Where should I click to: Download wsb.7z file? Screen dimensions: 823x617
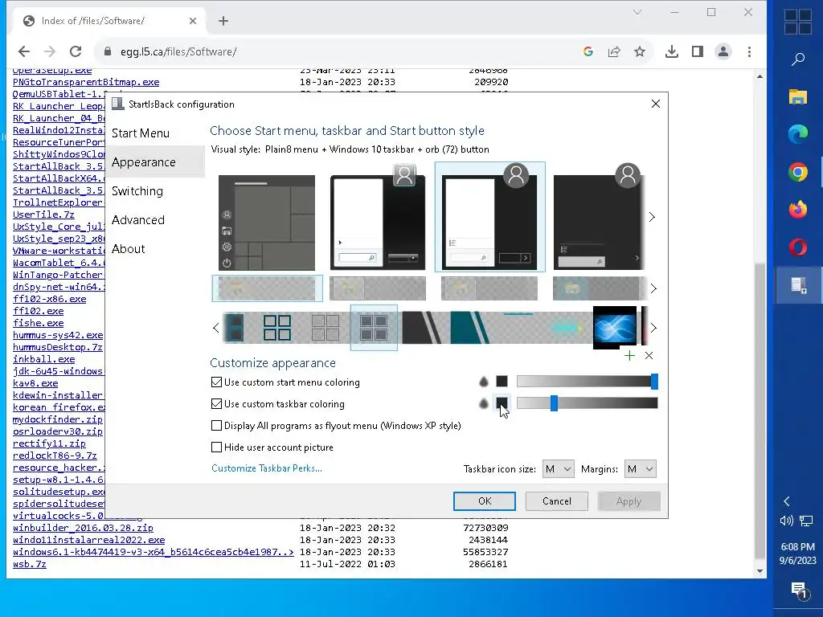click(x=30, y=564)
